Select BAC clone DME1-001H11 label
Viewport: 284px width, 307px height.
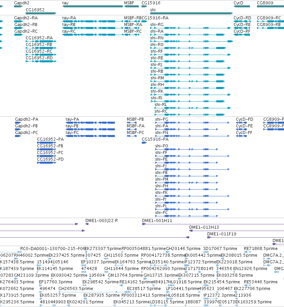(157, 221)
